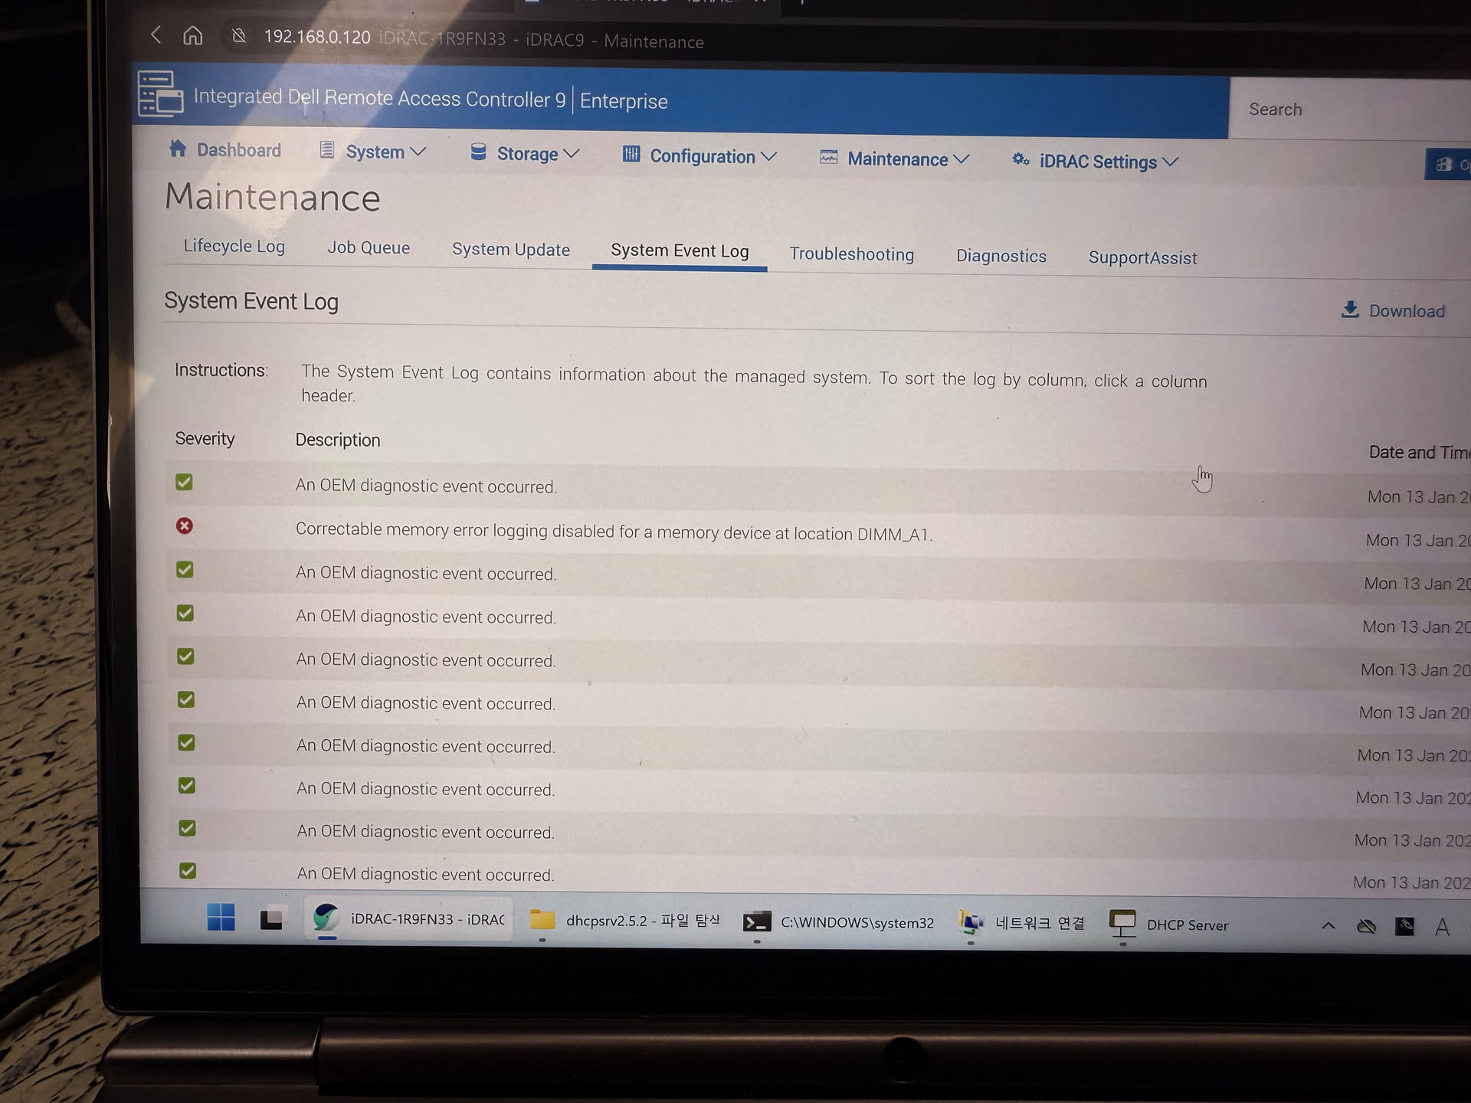Viewport: 1471px width, 1103px height.
Task: Open the Troubleshooting tab
Action: 851,254
